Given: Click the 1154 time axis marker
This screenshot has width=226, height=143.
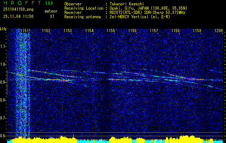Looking at the screenshot, I should [x=89, y=31].
